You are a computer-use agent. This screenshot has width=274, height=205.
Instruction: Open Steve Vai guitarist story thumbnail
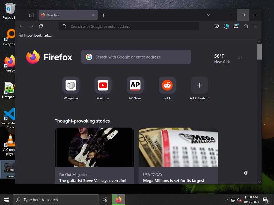[94, 147]
